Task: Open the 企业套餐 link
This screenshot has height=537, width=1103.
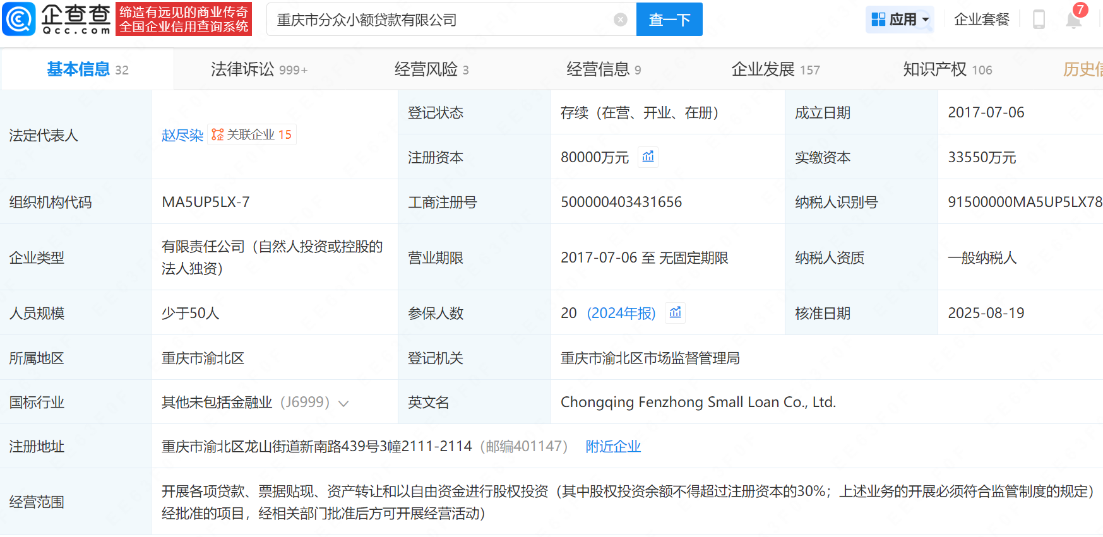Action: (982, 20)
